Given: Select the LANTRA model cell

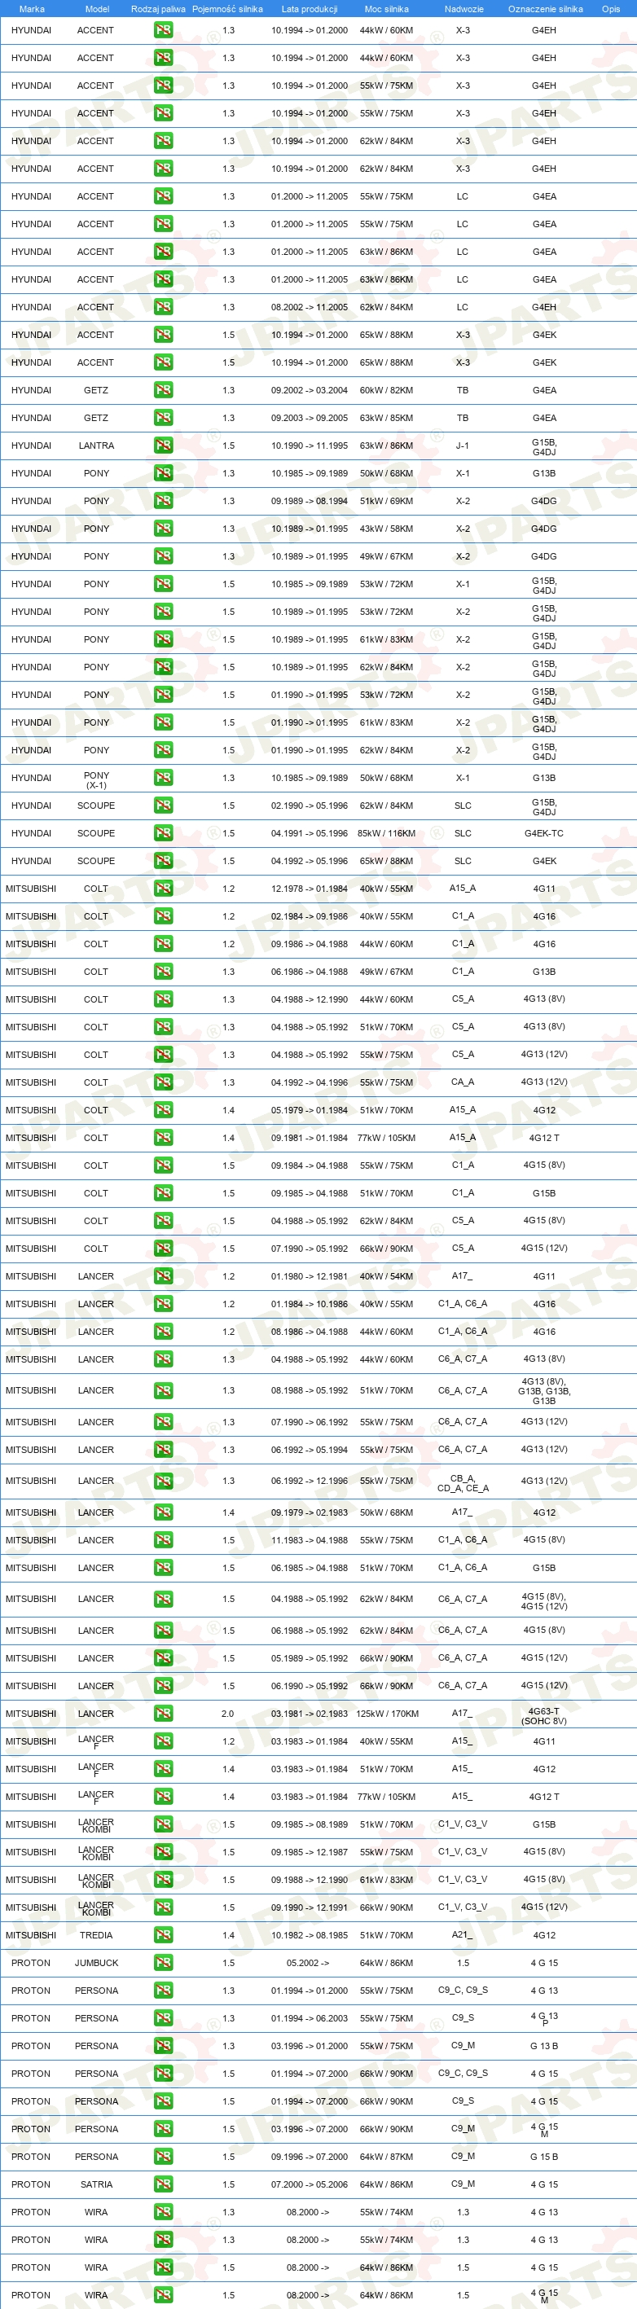Looking at the screenshot, I should (96, 446).
